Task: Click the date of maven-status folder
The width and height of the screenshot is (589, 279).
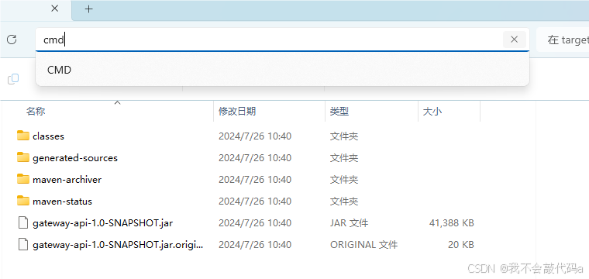Action: click(x=255, y=201)
